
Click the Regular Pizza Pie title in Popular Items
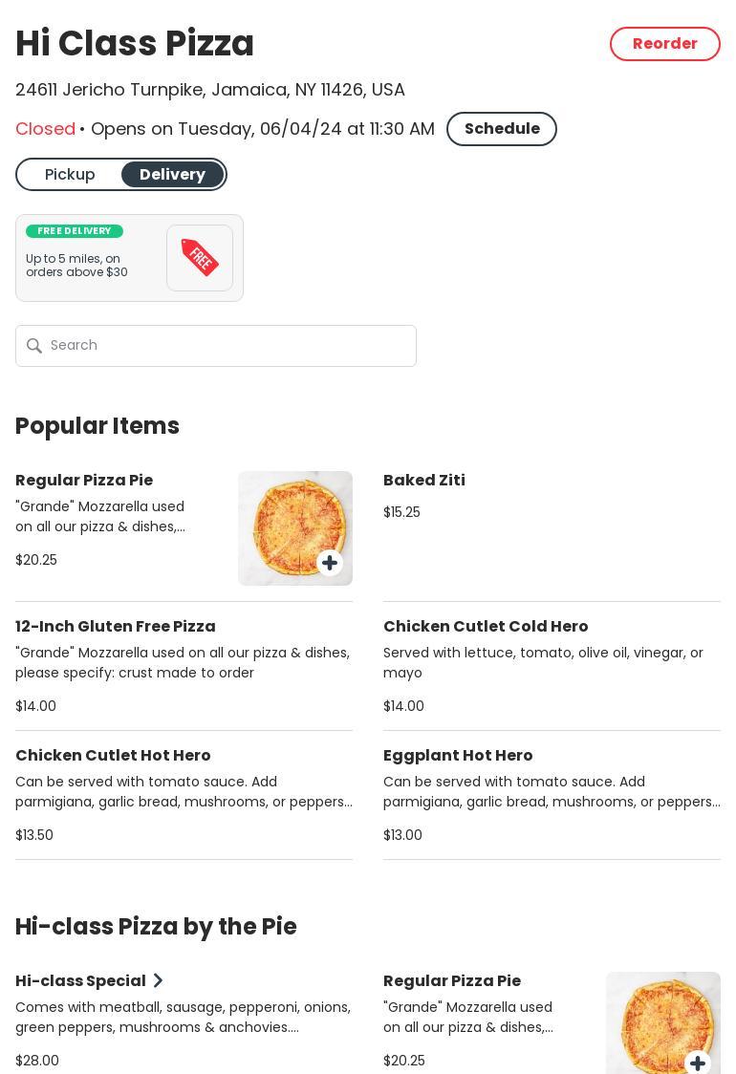pyautogui.click(x=84, y=481)
